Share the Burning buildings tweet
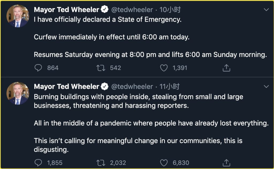The image size is (274, 169). pos(226,162)
